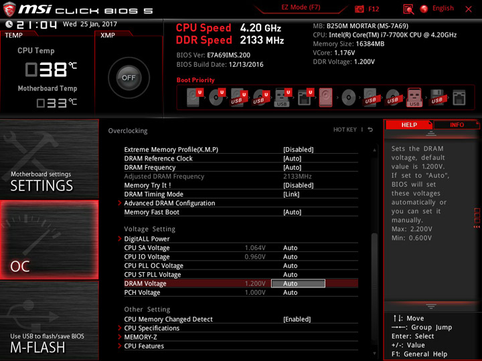Open Memory Fast Boot [Auto] option
Viewport: 482px width, 361px height.
click(x=292, y=212)
